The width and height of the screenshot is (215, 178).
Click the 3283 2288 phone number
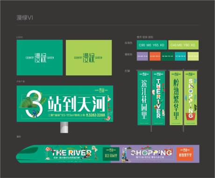[97, 115]
